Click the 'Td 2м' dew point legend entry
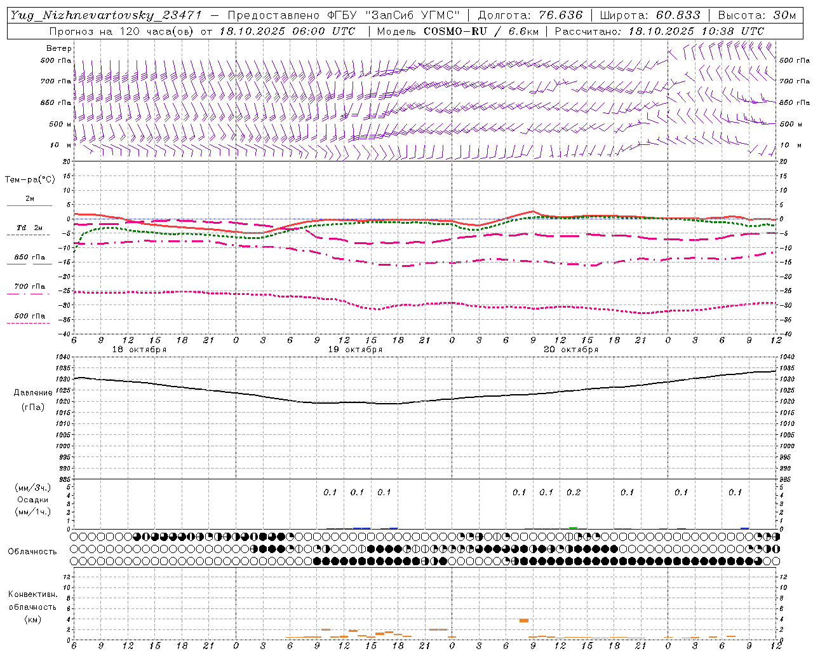 (x=29, y=228)
